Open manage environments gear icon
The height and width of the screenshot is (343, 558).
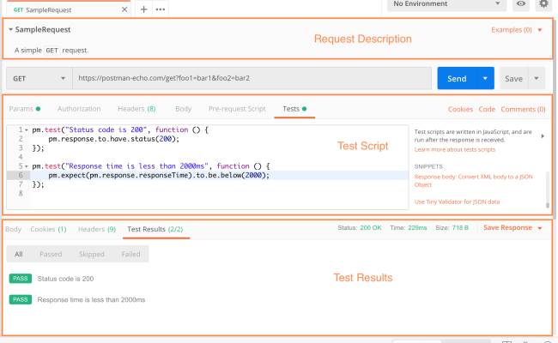click(x=543, y=4)
